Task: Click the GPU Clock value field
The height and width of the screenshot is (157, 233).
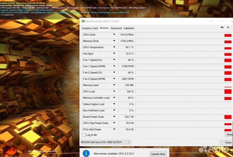Action: 126,35
